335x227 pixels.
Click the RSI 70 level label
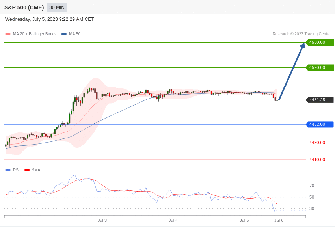coord(312,186)
